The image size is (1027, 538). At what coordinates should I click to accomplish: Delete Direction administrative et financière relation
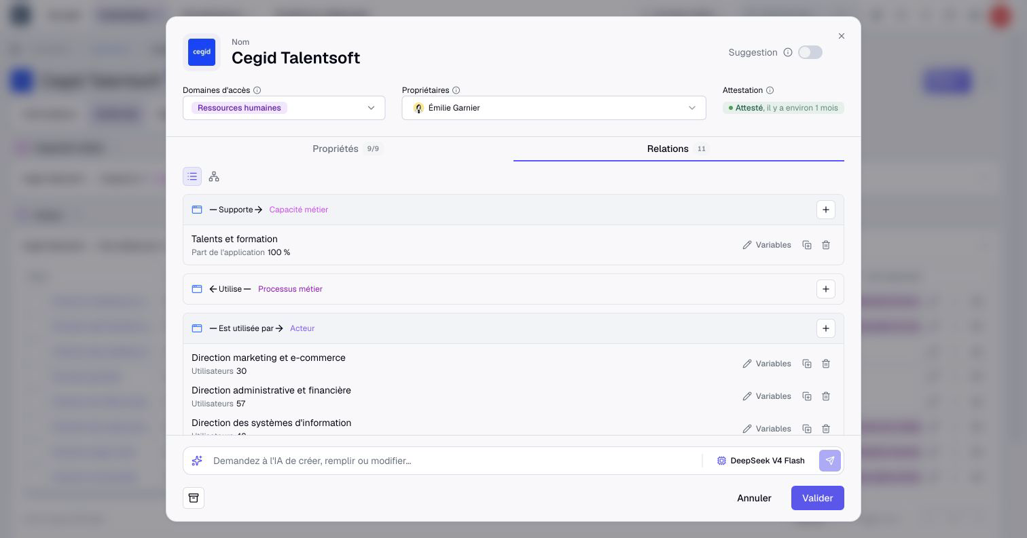pos(826,396)
